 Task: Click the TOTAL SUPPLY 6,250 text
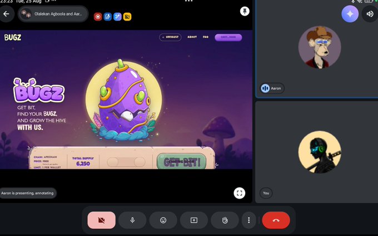pyautogui.click(x=83, y=162)
